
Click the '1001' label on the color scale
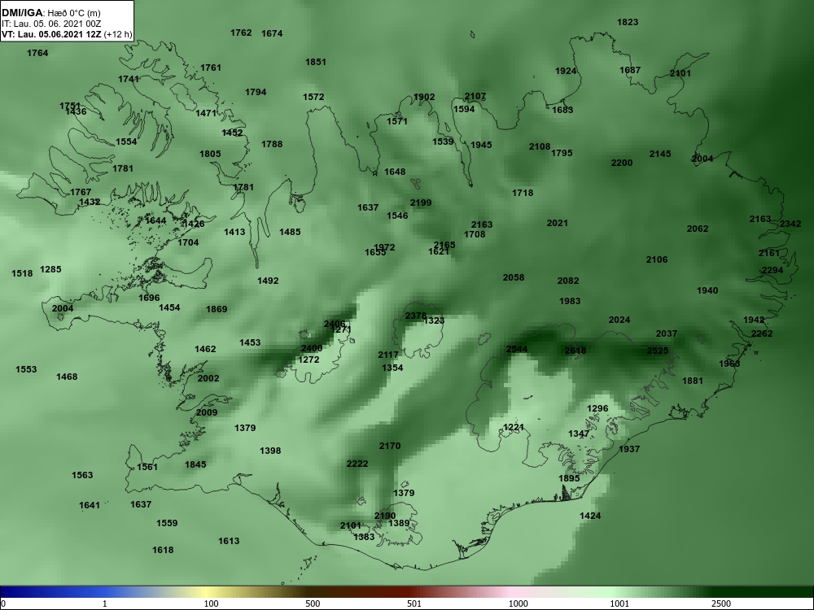619,603
